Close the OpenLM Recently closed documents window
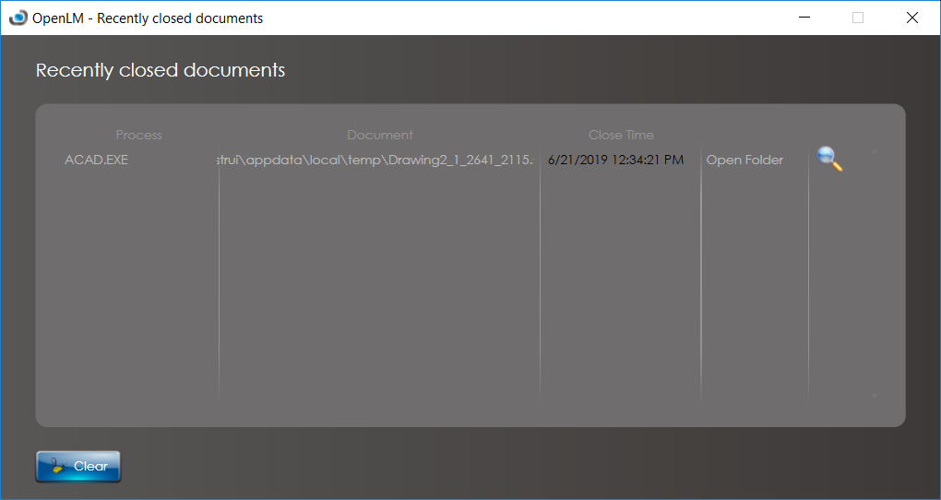This screenshot has width=941, height=500. [912, 18]
